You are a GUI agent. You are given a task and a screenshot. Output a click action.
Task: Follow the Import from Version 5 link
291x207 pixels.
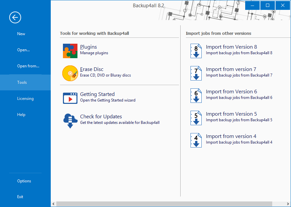[232, 114]
